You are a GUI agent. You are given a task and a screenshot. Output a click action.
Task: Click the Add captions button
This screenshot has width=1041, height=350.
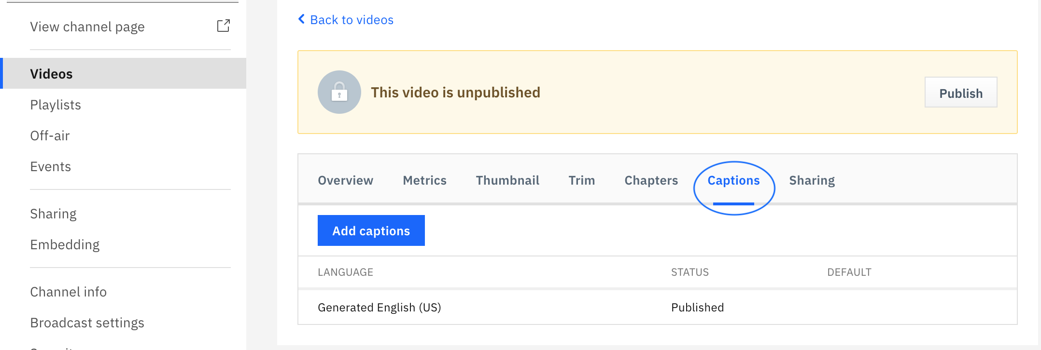(371, 230)
